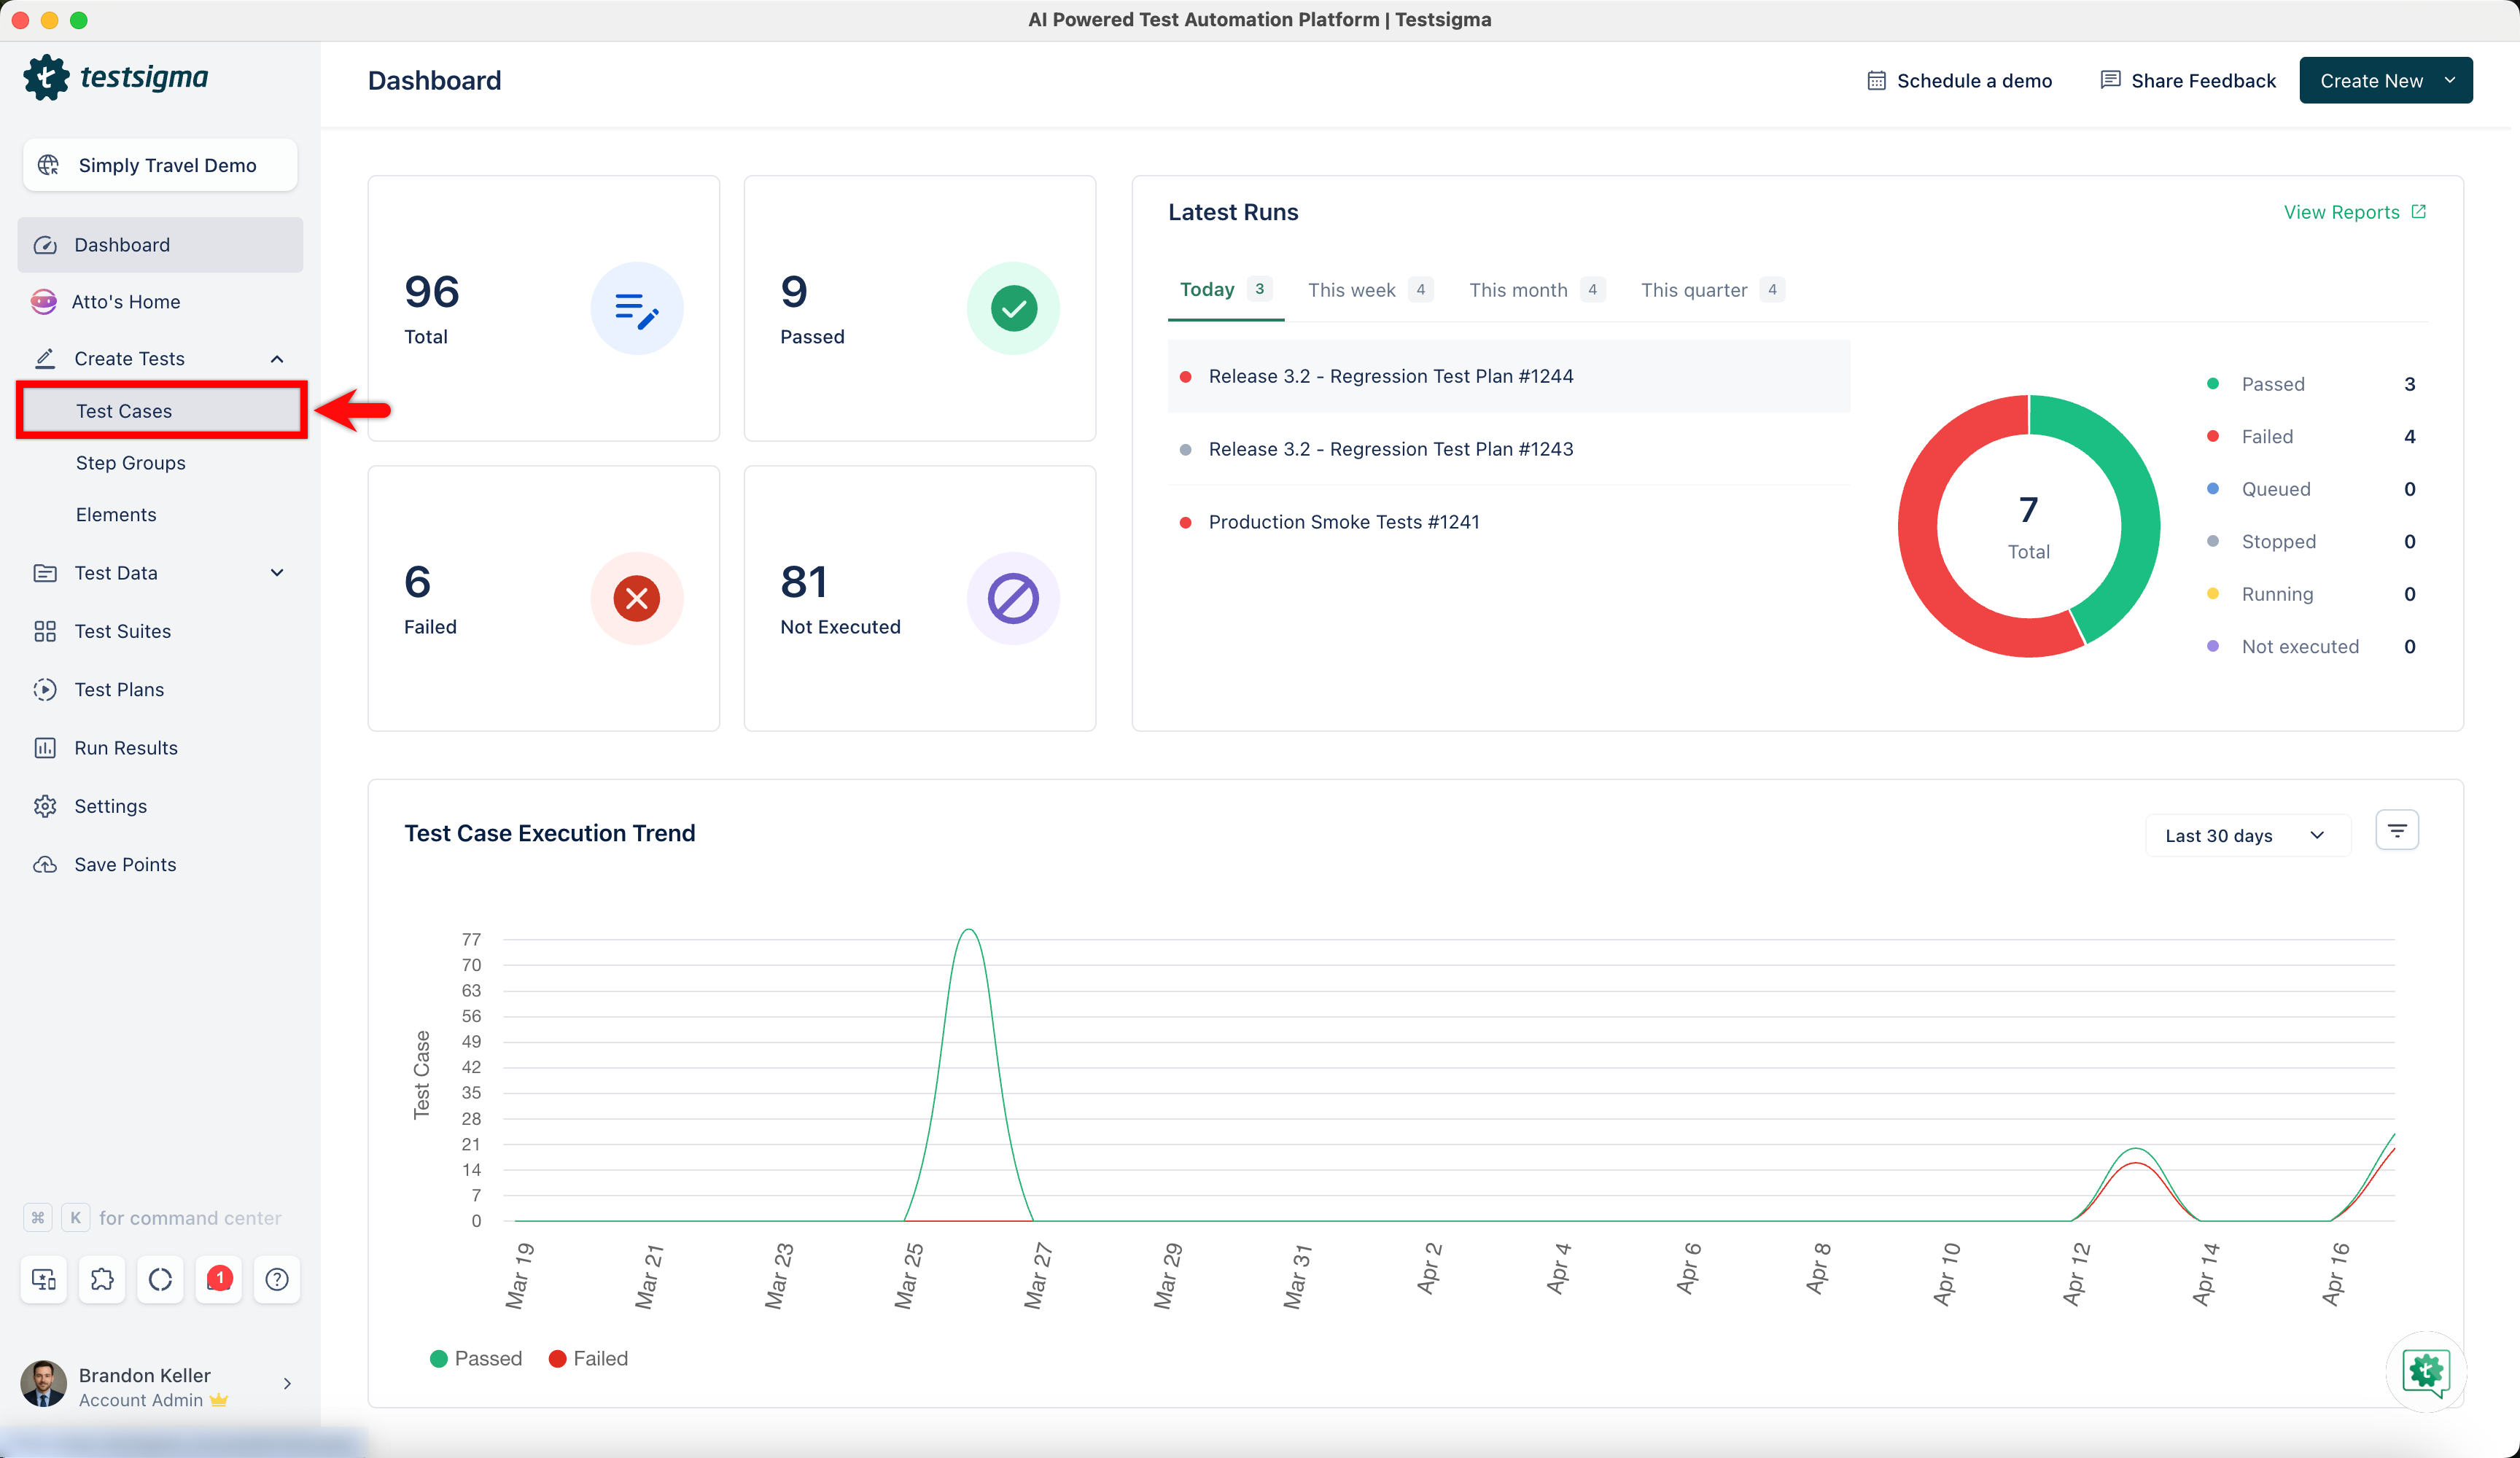
Task: Collapse the Create Tests section chevron
Action: pos(277,359)
